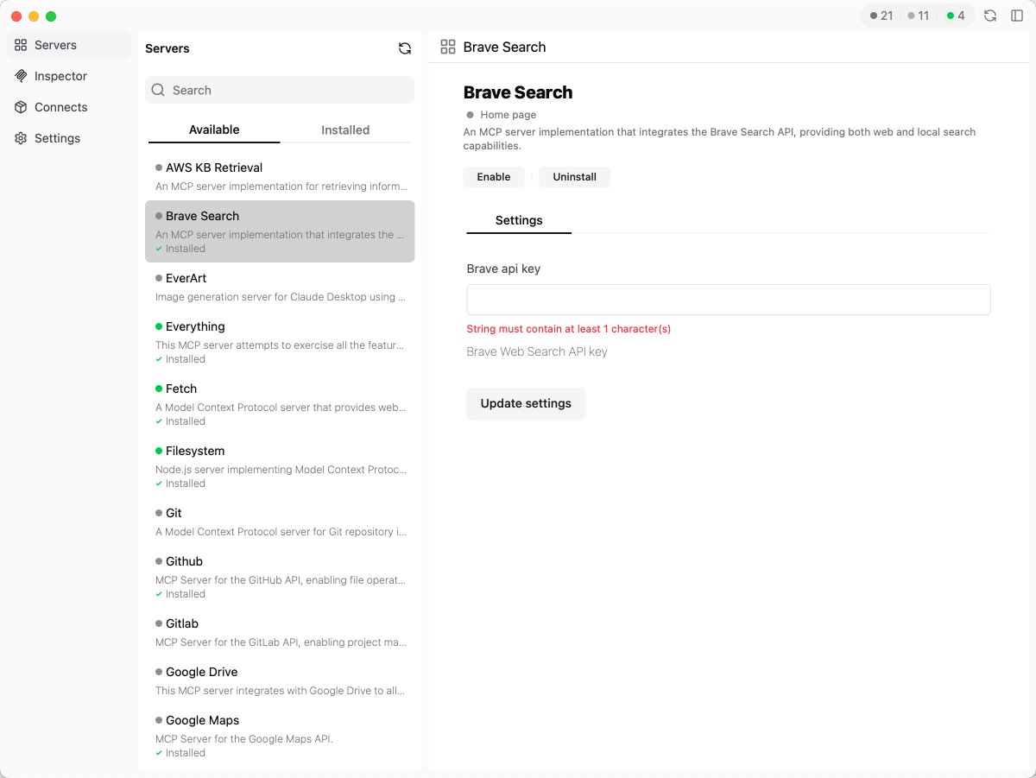This screenshot has width=1036, height=778.
Task: Click the gray status counter showing 21
Action: coord(881,16)
